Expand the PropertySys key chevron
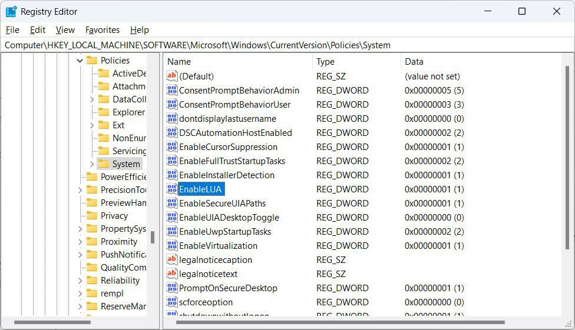Image resolution: width=575 pixels, height=330 pixels. (80, 229)
